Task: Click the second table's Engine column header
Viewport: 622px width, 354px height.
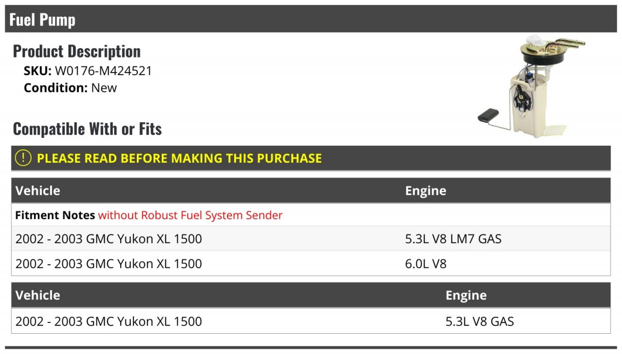Action: (466, 295)
